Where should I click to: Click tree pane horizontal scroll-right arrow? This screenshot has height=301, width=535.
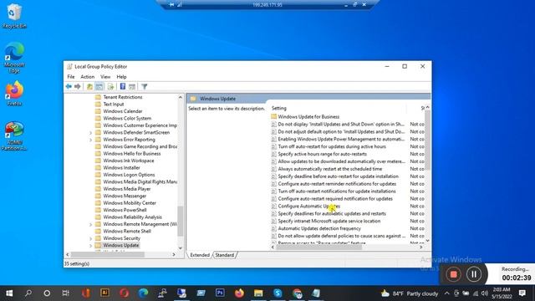click(x=174, y=254)
